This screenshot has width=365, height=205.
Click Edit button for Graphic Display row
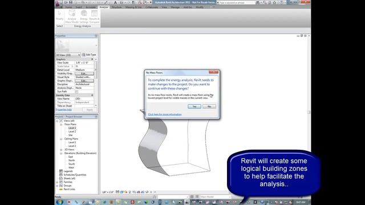(x=84, y=81)
